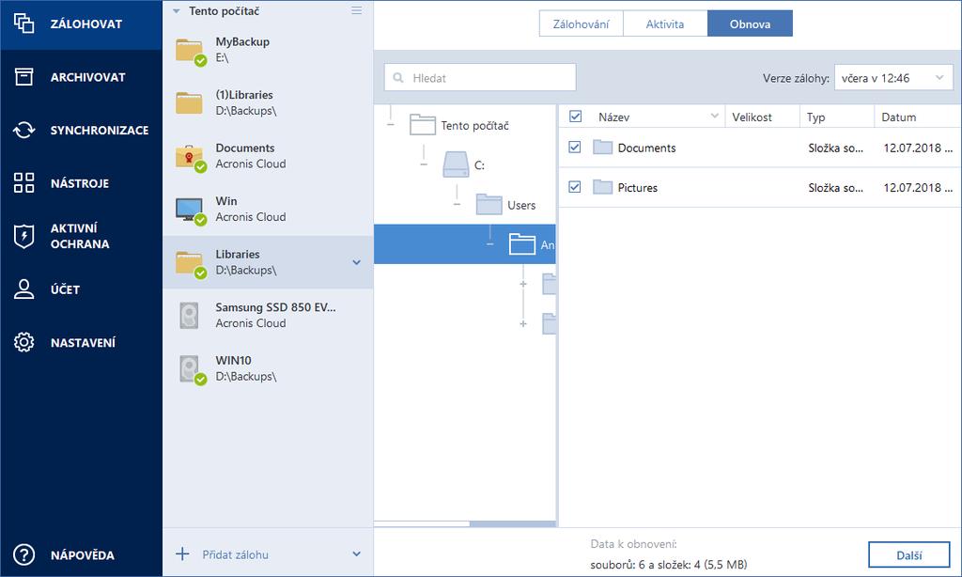Collapse the Users tree node
The width and height of the screenshot is (962, 577).
click(457, 205)
